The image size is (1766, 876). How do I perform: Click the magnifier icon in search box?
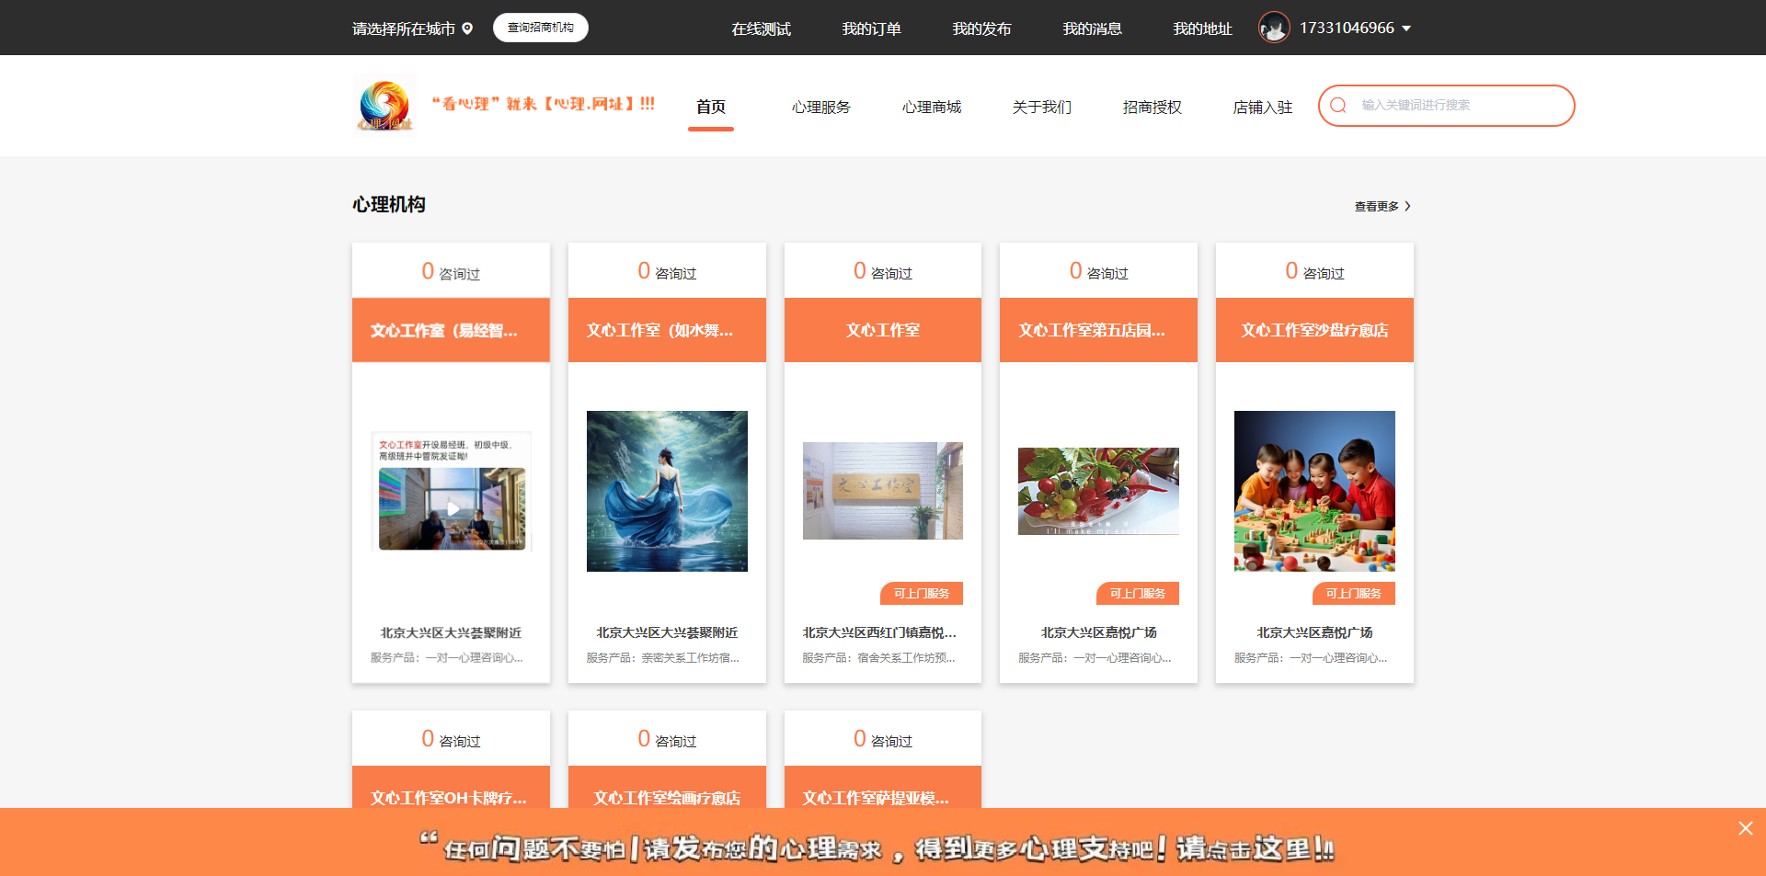pyautogui.click(x=1338, y=106)
